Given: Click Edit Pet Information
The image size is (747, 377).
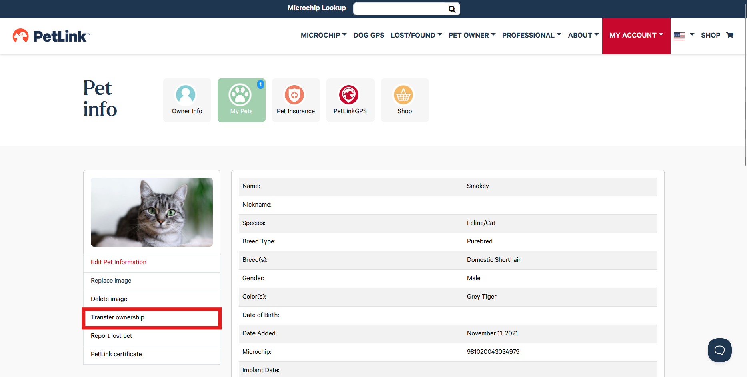Looking at the screenshot, I should pyautogui.click(x=118, y=262).
